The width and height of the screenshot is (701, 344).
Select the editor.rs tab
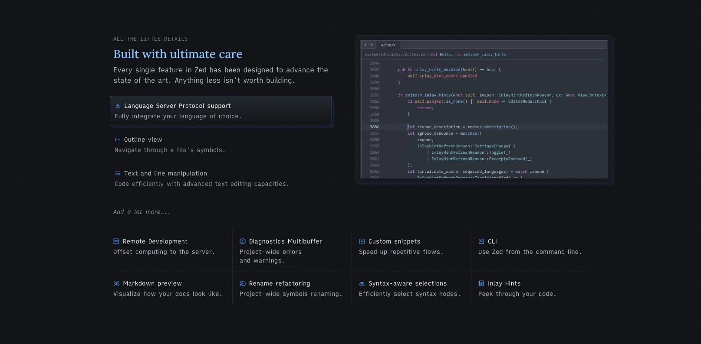pyautogui.click(x=388, y=45)
